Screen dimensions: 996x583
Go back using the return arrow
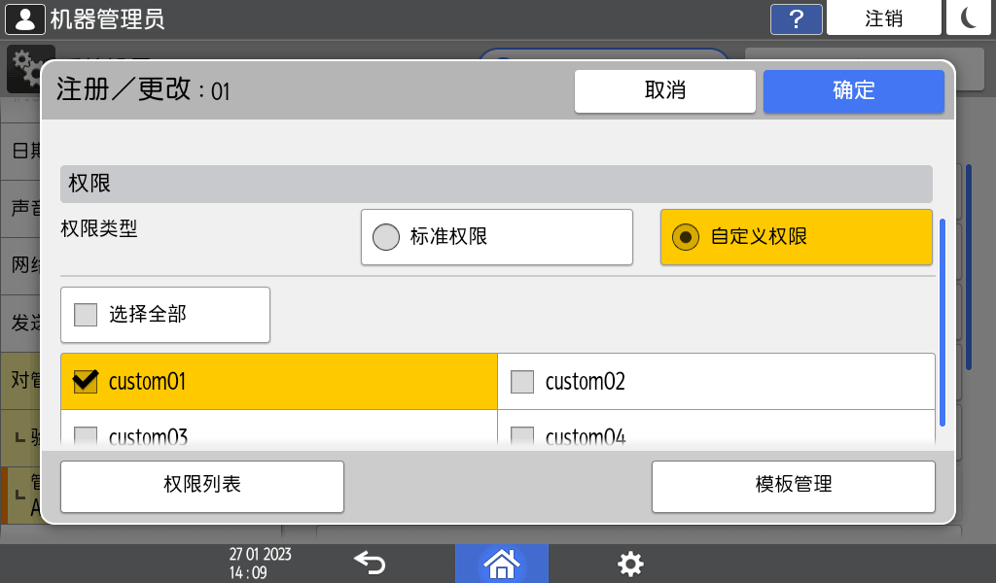coord(371,564)
